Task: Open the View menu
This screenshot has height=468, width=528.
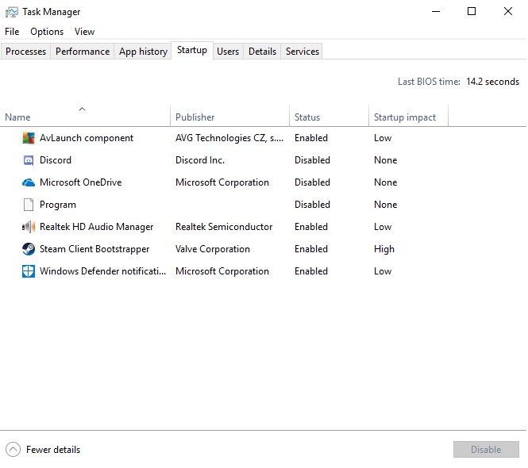Action: tap(84, 32)
